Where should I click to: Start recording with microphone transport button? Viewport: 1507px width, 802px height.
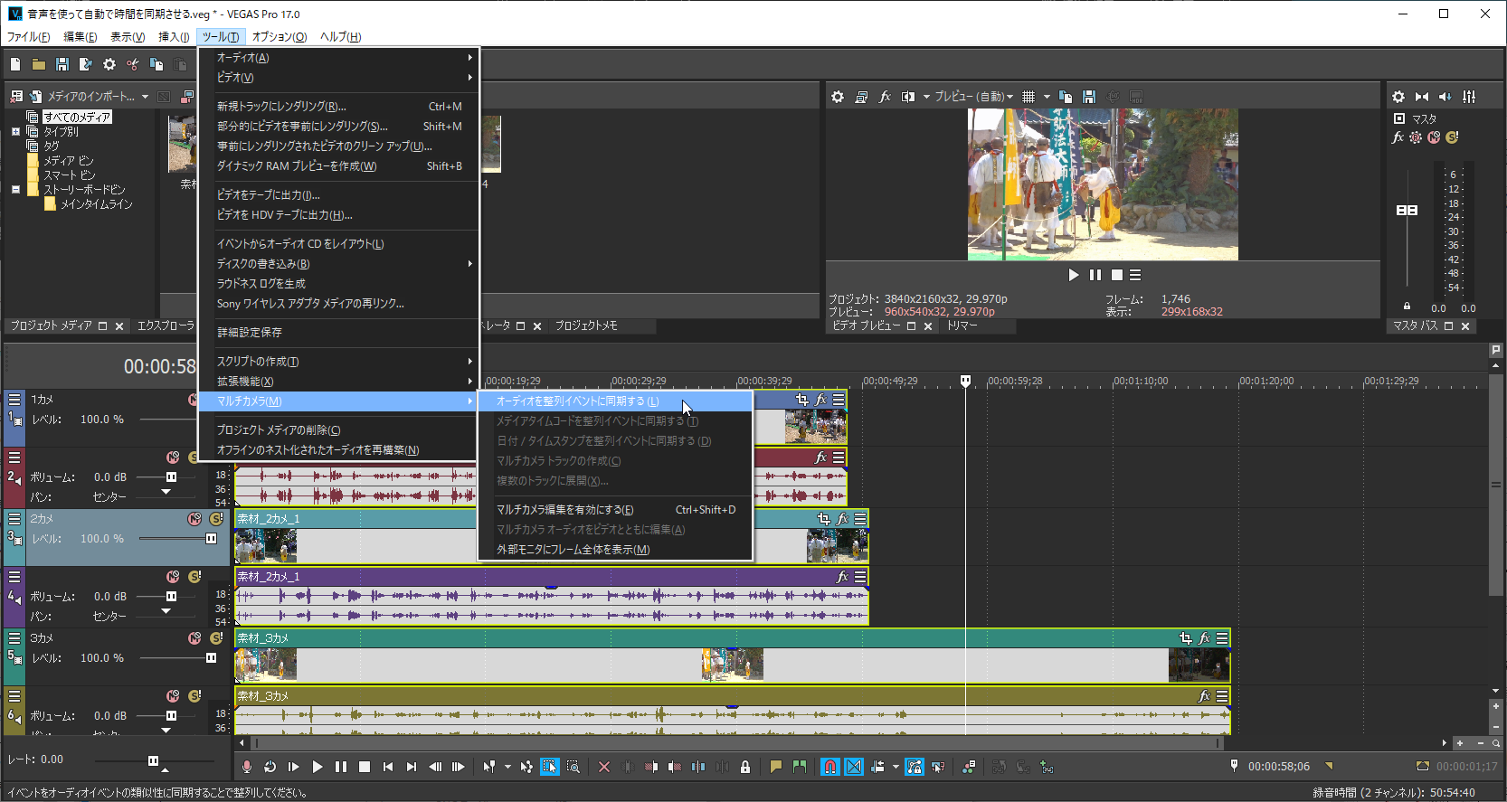[246, 767]
